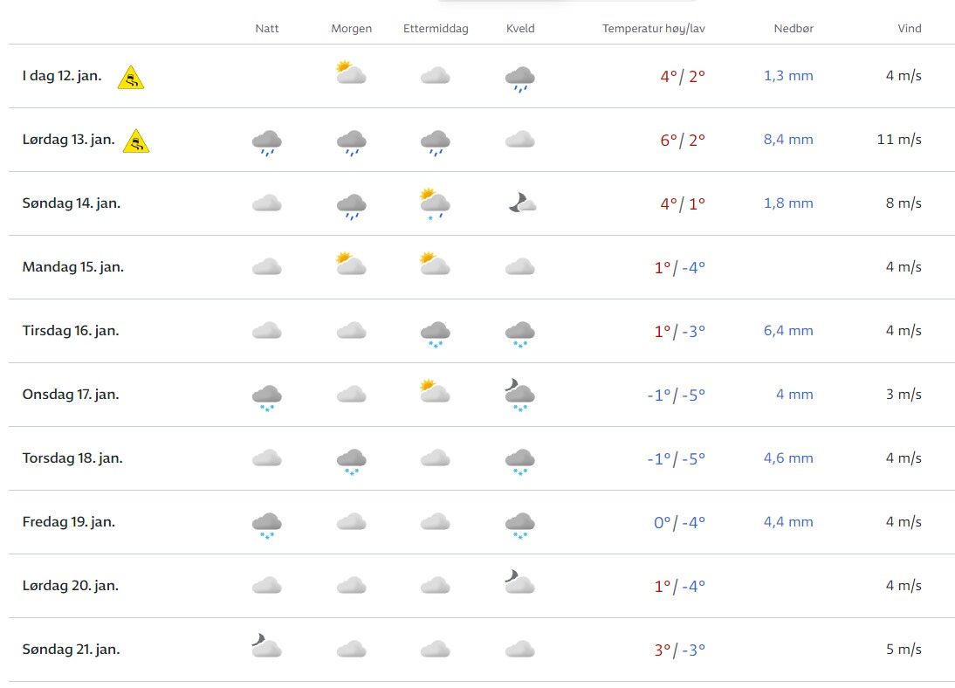This screenshot has height=688, width=955.
Task: Open Mandag 15. jan. detailed forecast
Action: point(73,267)
